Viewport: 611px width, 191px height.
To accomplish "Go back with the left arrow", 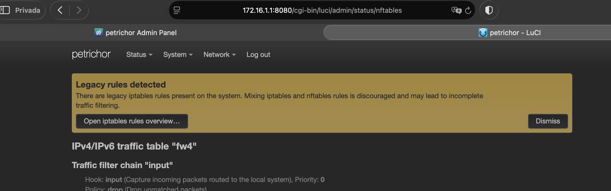I will pyautogui.click(x=60, y=10).
